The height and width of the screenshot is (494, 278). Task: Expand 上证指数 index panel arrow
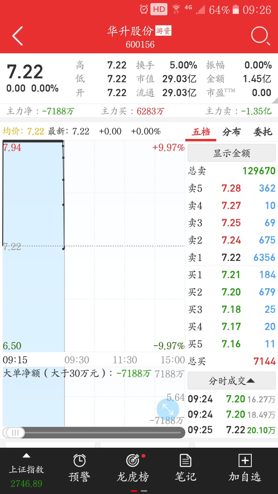(x=27, y=456)
